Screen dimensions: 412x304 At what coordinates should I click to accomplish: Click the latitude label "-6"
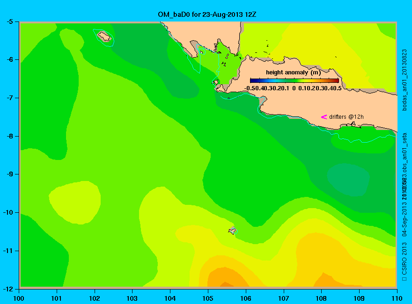pos(9,59)
